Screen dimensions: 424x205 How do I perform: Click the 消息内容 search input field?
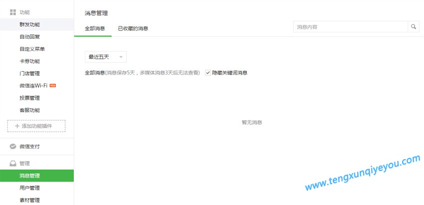(x=351, y=27)
